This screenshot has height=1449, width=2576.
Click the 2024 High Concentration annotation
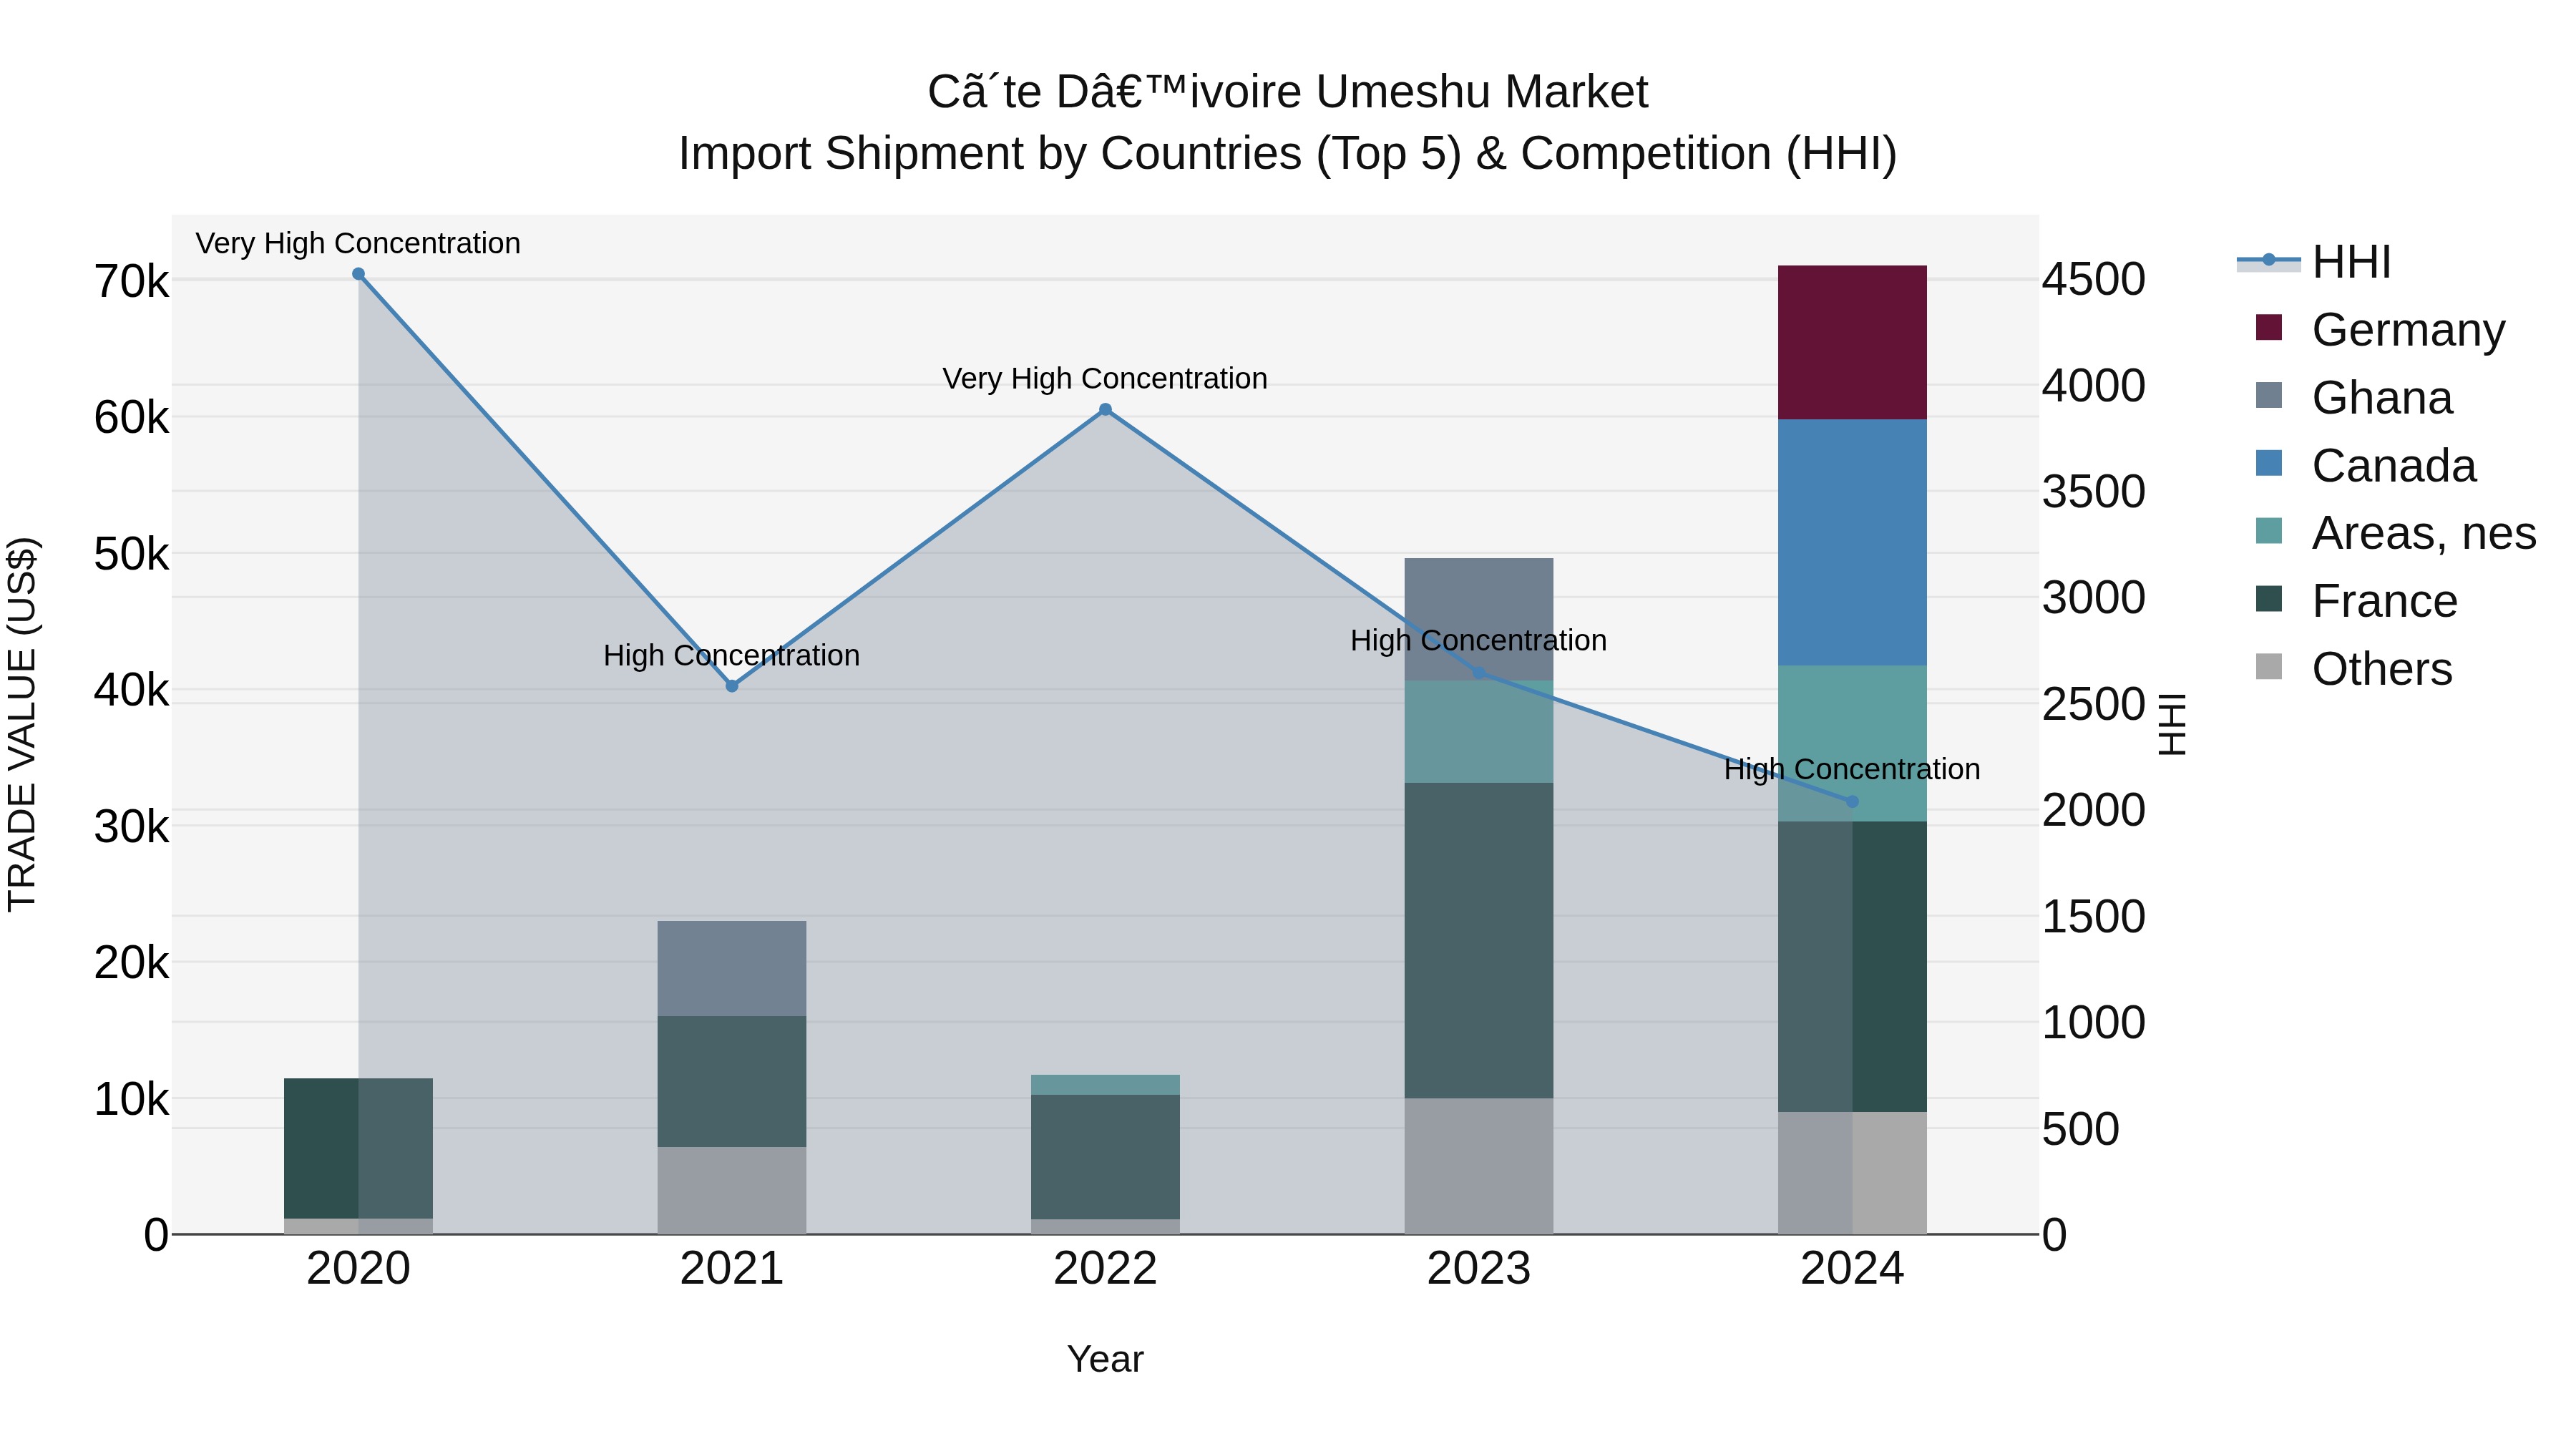click(1852, 769)
